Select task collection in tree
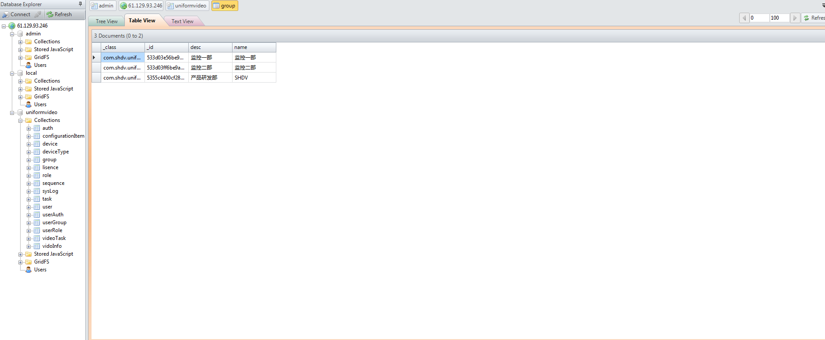The image size is (825, 340). click(47, 199)
